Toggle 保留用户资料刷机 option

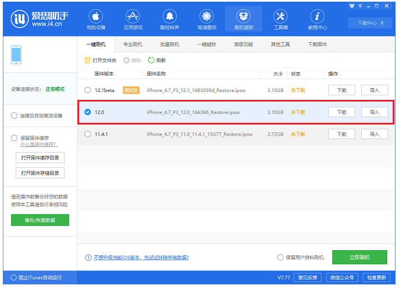(281, 257)
